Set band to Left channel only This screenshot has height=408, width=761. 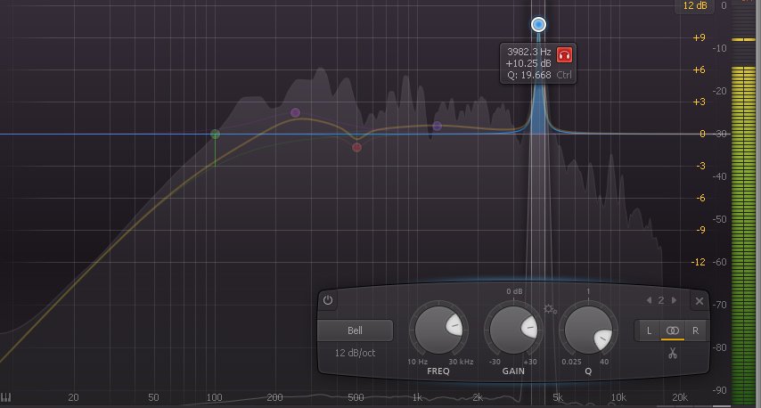click(649, 330)
